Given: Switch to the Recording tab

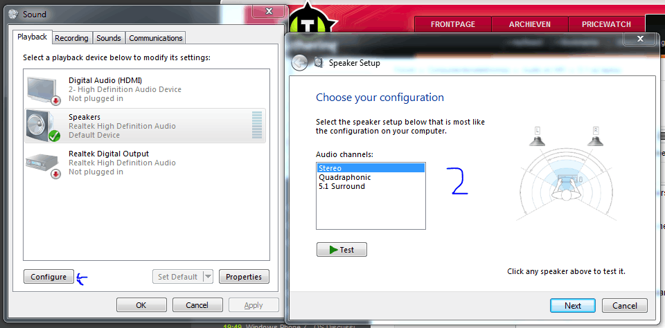Looking at the screenshot, I should (x=71, y=38).
